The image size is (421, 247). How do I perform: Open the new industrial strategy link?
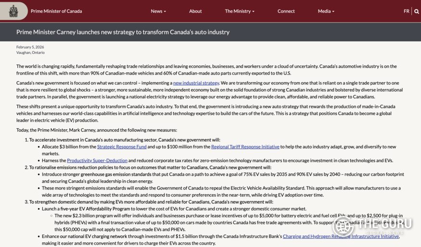coord(196,83)
